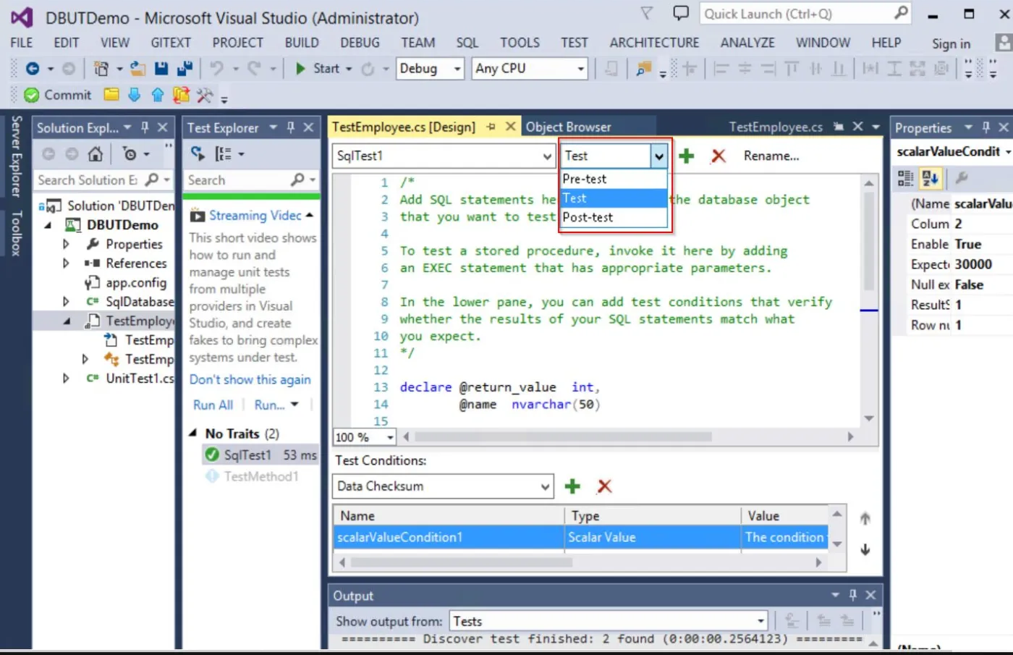Click green plus to add test condition
Screen dimensions: 1013x655
572,486
